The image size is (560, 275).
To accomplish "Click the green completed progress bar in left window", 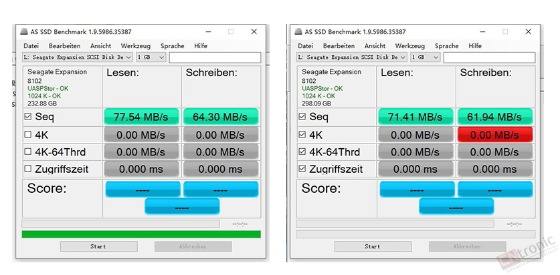I will [x=141, y=234].
